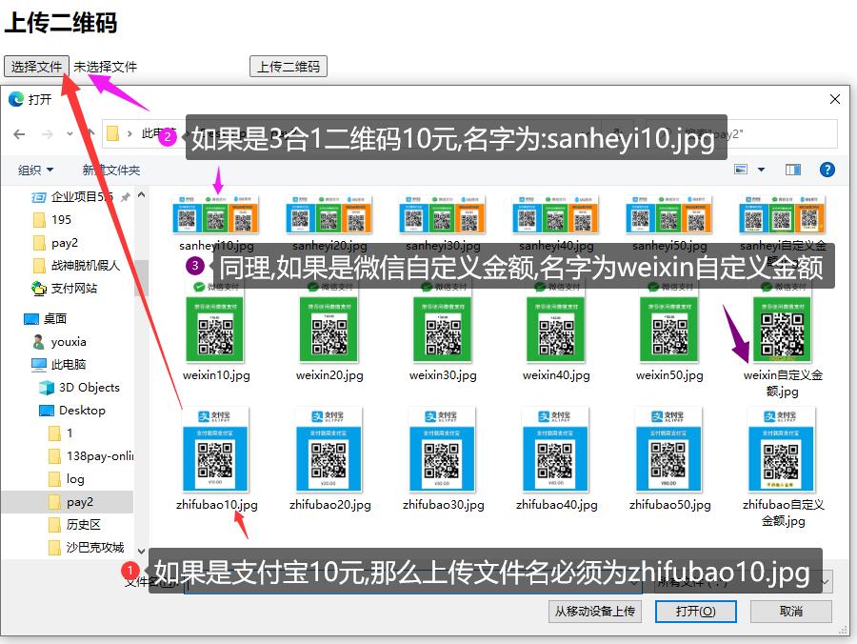Go back with the back arrow
This screenshot has width=857, height=644.
[x=19, y=134]
